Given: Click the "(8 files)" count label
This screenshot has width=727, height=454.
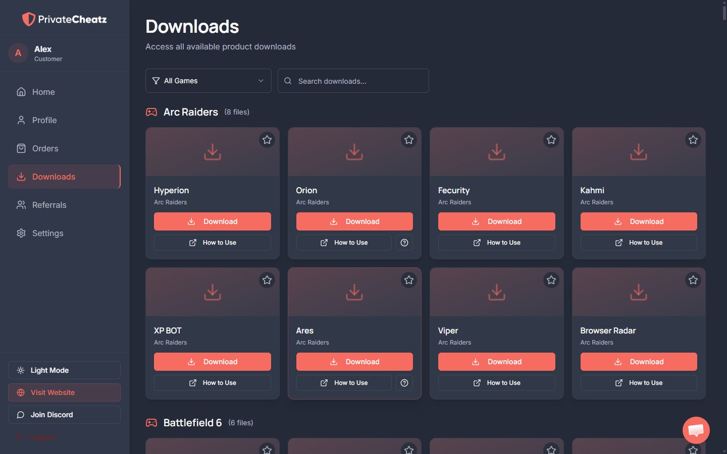Looking at the screenshot, I should [237, 112].
